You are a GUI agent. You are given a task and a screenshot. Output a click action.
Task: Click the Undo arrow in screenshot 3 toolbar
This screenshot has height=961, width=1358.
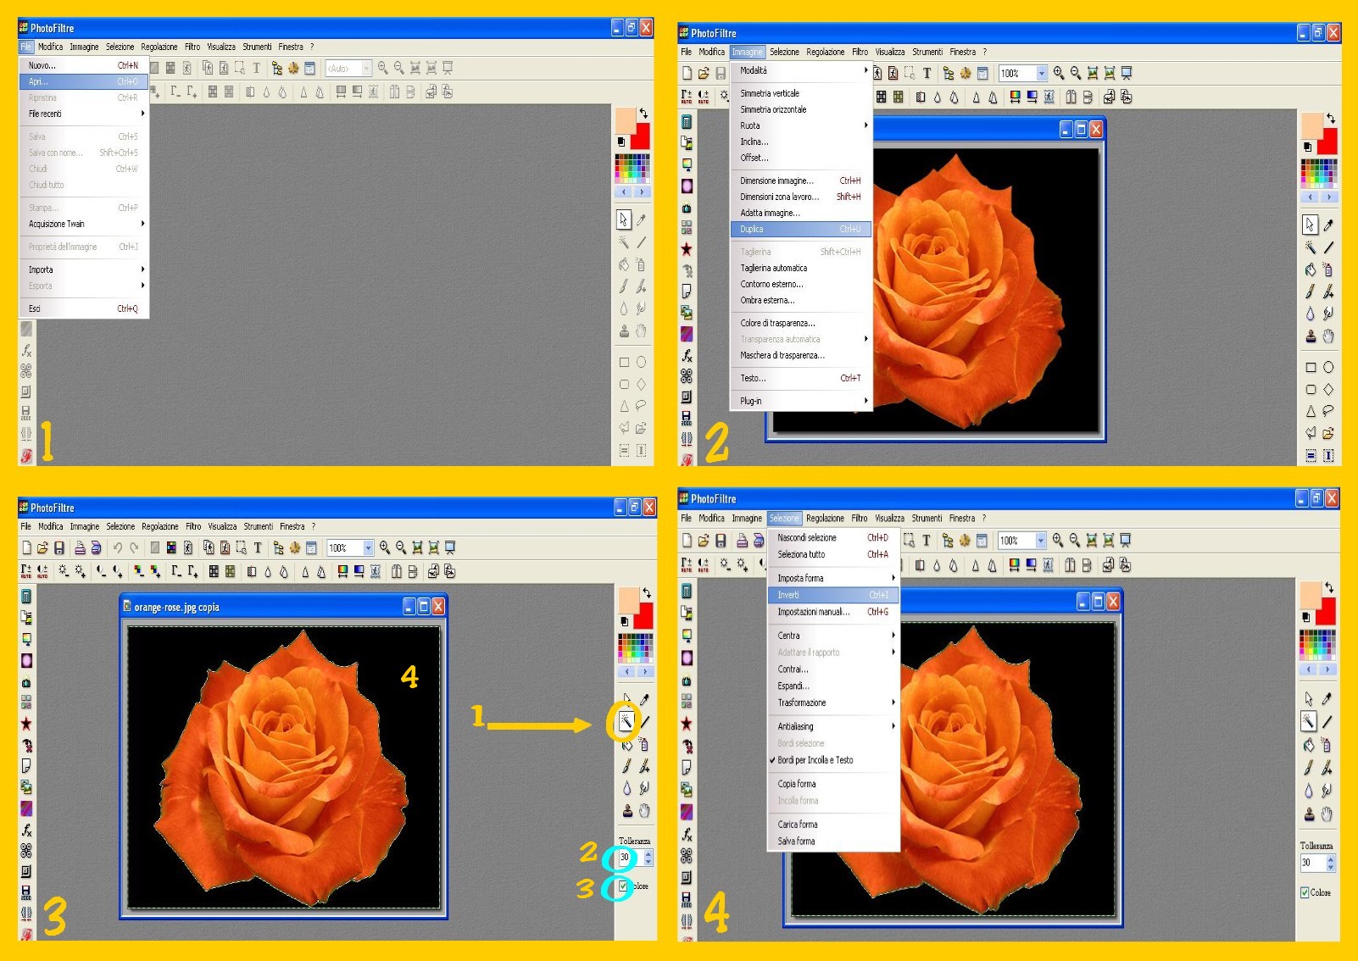(118, 548)
